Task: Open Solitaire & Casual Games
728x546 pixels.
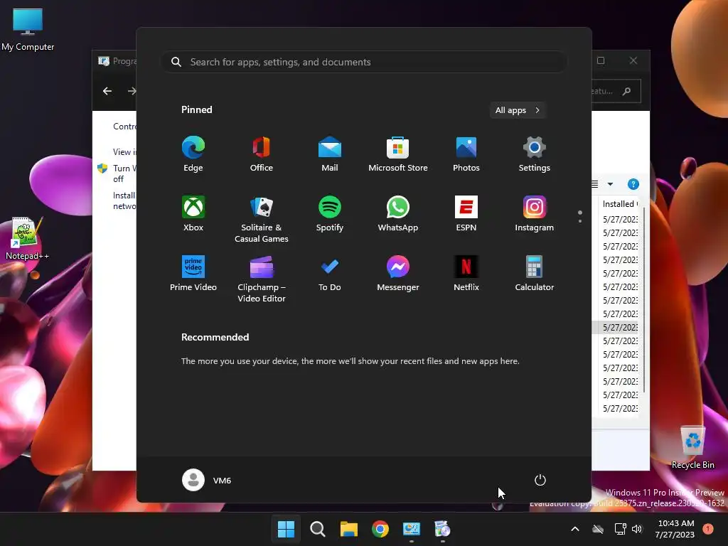Action: coord(262,220)
